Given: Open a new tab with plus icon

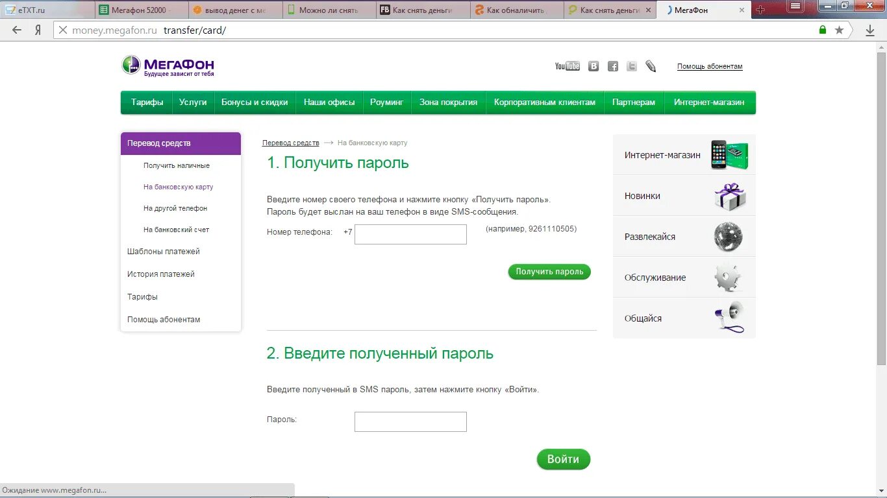Looking at the screenshot, I should (760, 10).
